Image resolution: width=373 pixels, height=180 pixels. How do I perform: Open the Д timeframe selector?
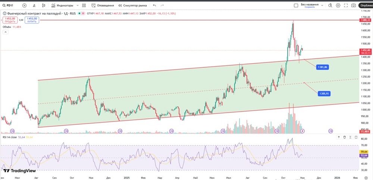(x=34, y=5)
